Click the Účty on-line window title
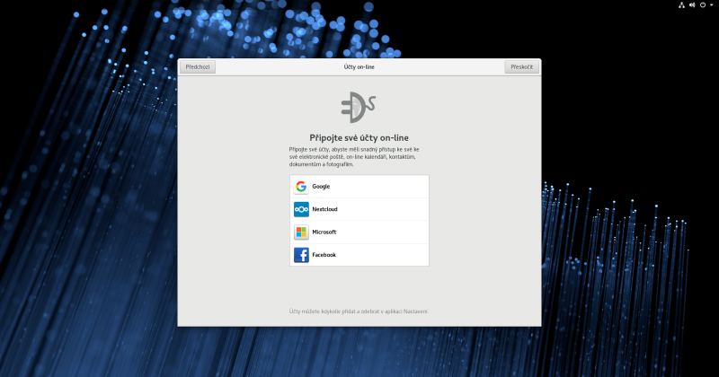Screen dimensions: 719x377 tap(359, 67)
